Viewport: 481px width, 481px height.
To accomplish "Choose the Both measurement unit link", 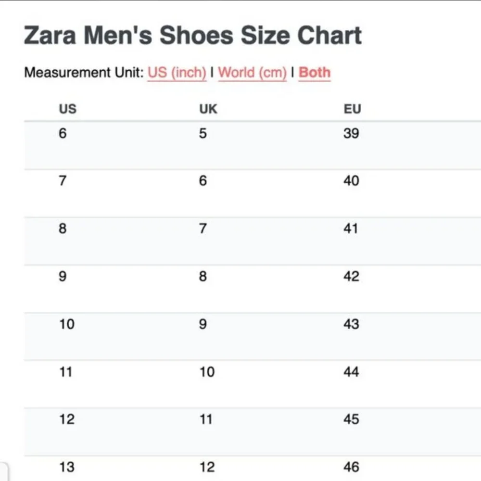I will pyautogui.click(x=315, y=73).
